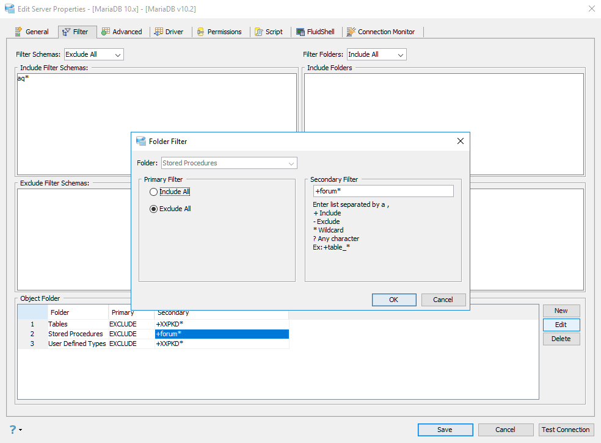Click the Test Connection button
The image size is (601, 443).
[566, 430]
